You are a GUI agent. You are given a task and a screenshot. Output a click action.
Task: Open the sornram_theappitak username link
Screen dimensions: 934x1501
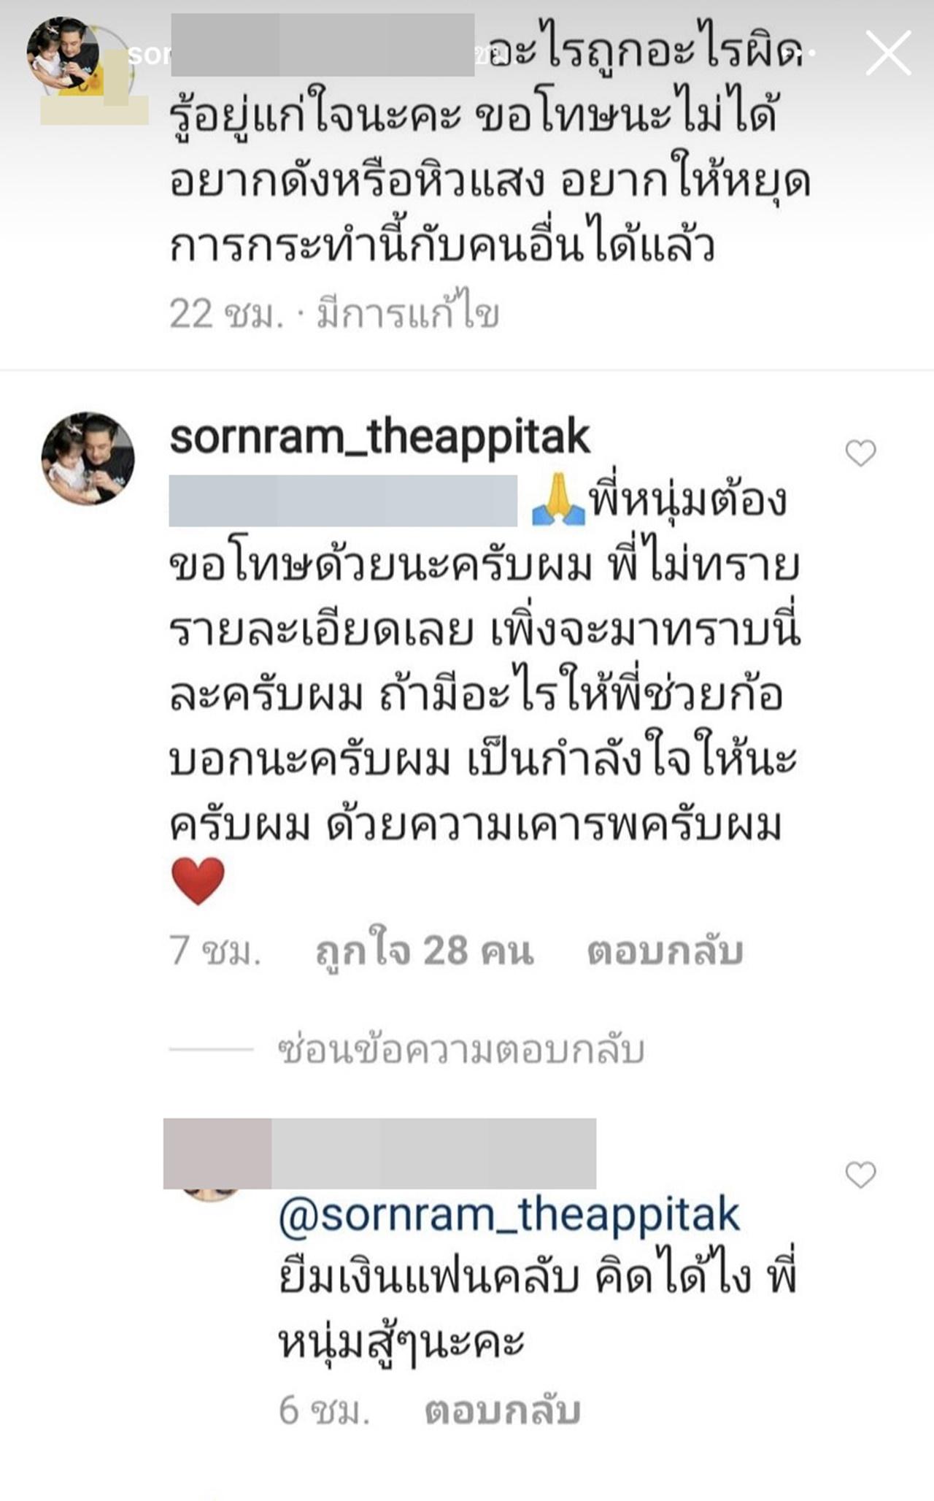(379, 437)
